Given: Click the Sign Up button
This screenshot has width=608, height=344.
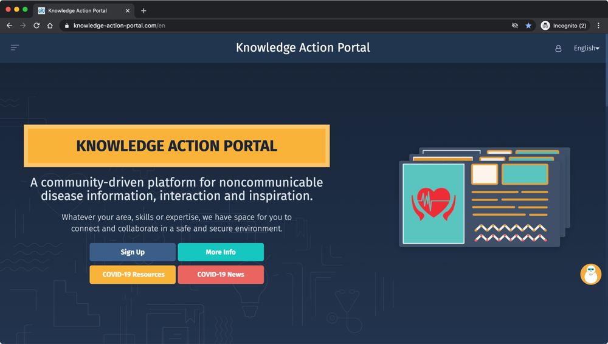Looking at the screenshot, I should (133, 252).
